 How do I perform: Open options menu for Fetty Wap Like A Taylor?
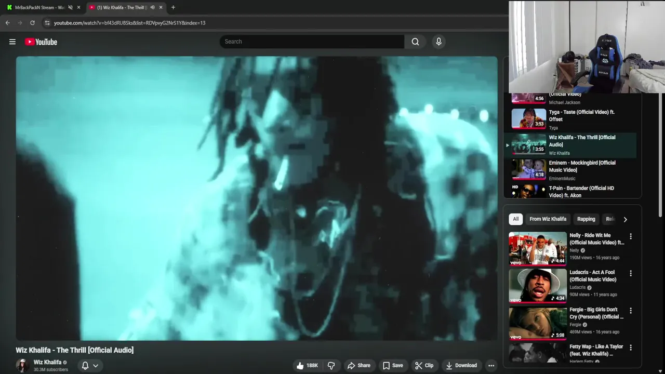[x=631, y=348]
